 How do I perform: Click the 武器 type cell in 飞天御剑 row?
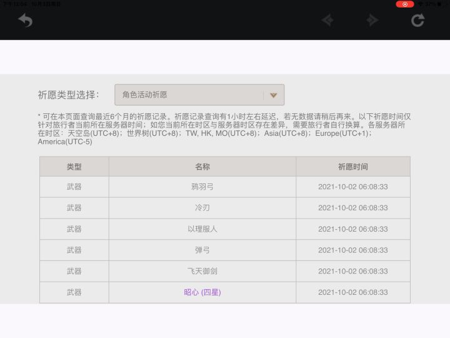(74, 271)
